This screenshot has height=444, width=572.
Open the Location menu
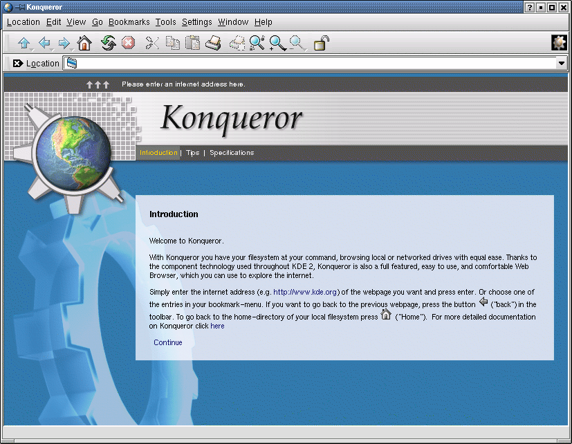point(24,22)
